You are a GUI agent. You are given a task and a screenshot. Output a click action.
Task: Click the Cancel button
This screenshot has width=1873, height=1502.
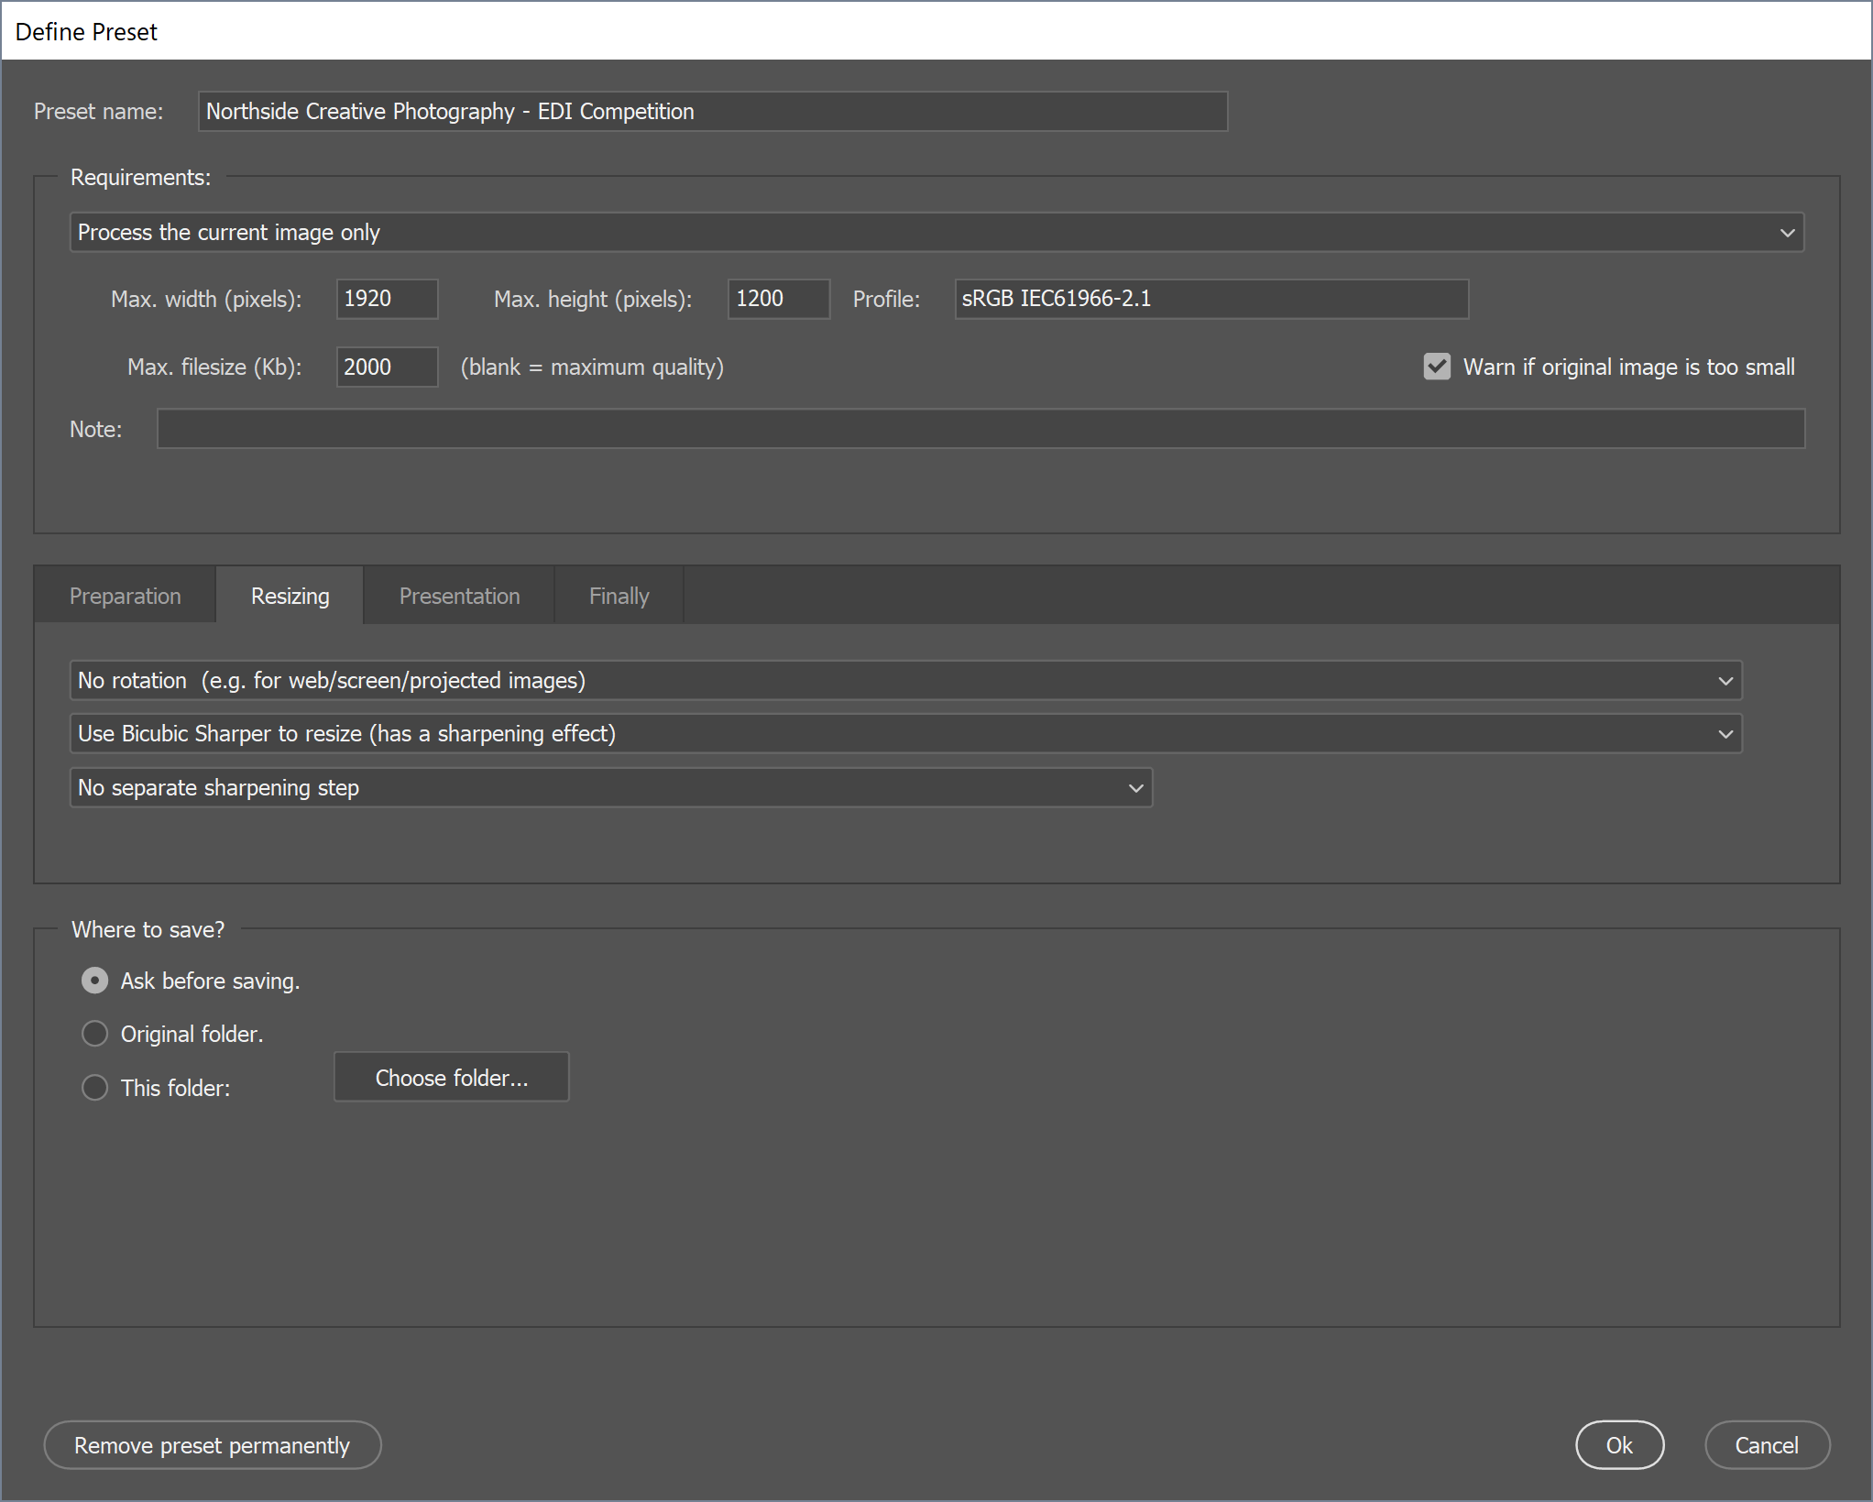1767,1445
